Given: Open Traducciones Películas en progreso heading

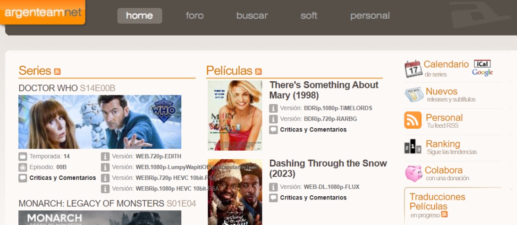Looking at the screenshot, I should click(437, 205).
